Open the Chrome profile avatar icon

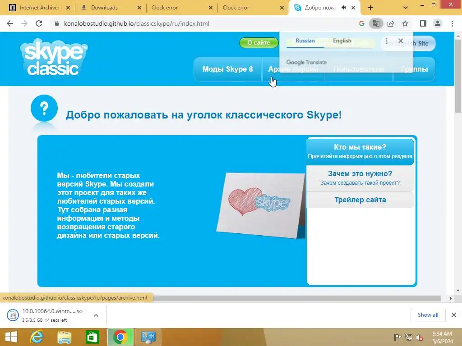click(x=438, y=23)
